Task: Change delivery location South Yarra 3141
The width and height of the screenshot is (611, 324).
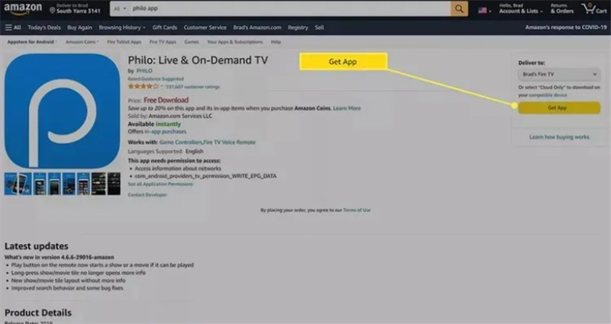Action: [75, 8]
